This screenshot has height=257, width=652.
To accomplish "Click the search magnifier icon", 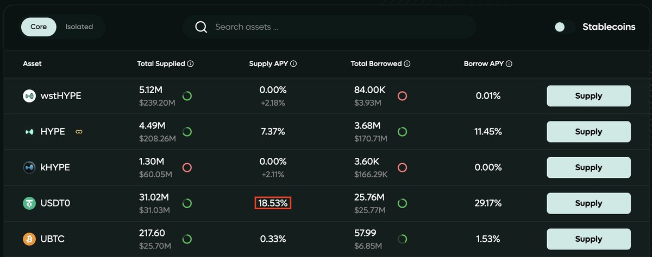I will (201, 27).
